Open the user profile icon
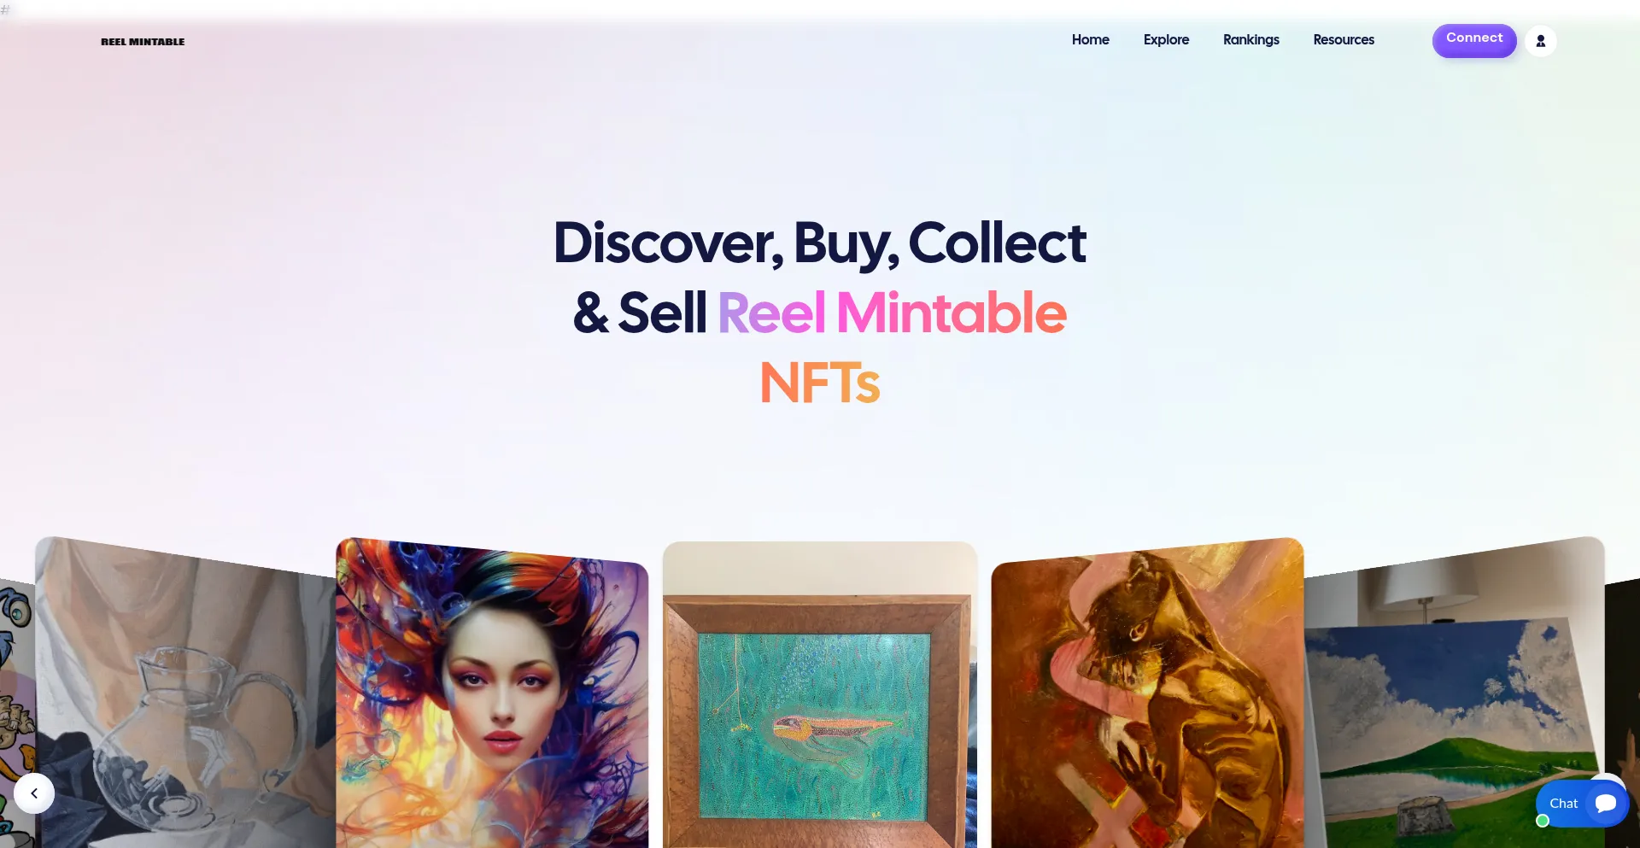 pyautogui.click(x=1540, y=41)
